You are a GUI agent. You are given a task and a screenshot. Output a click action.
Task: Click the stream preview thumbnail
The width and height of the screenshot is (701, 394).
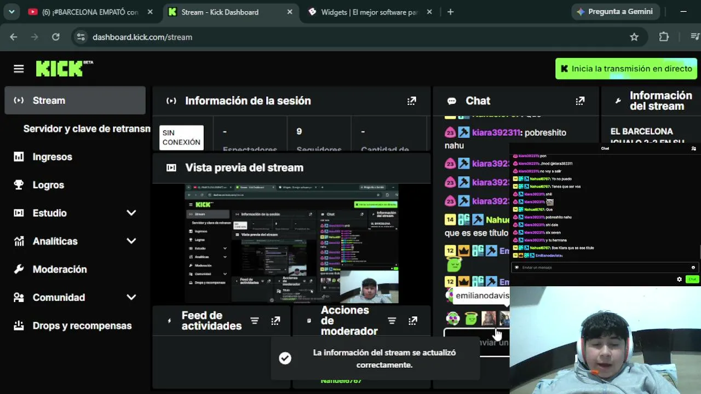tap(291, 244)
